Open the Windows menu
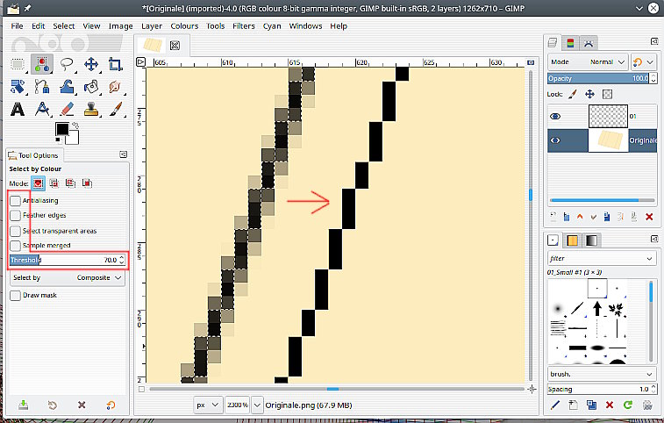 (x=305, y=26)
